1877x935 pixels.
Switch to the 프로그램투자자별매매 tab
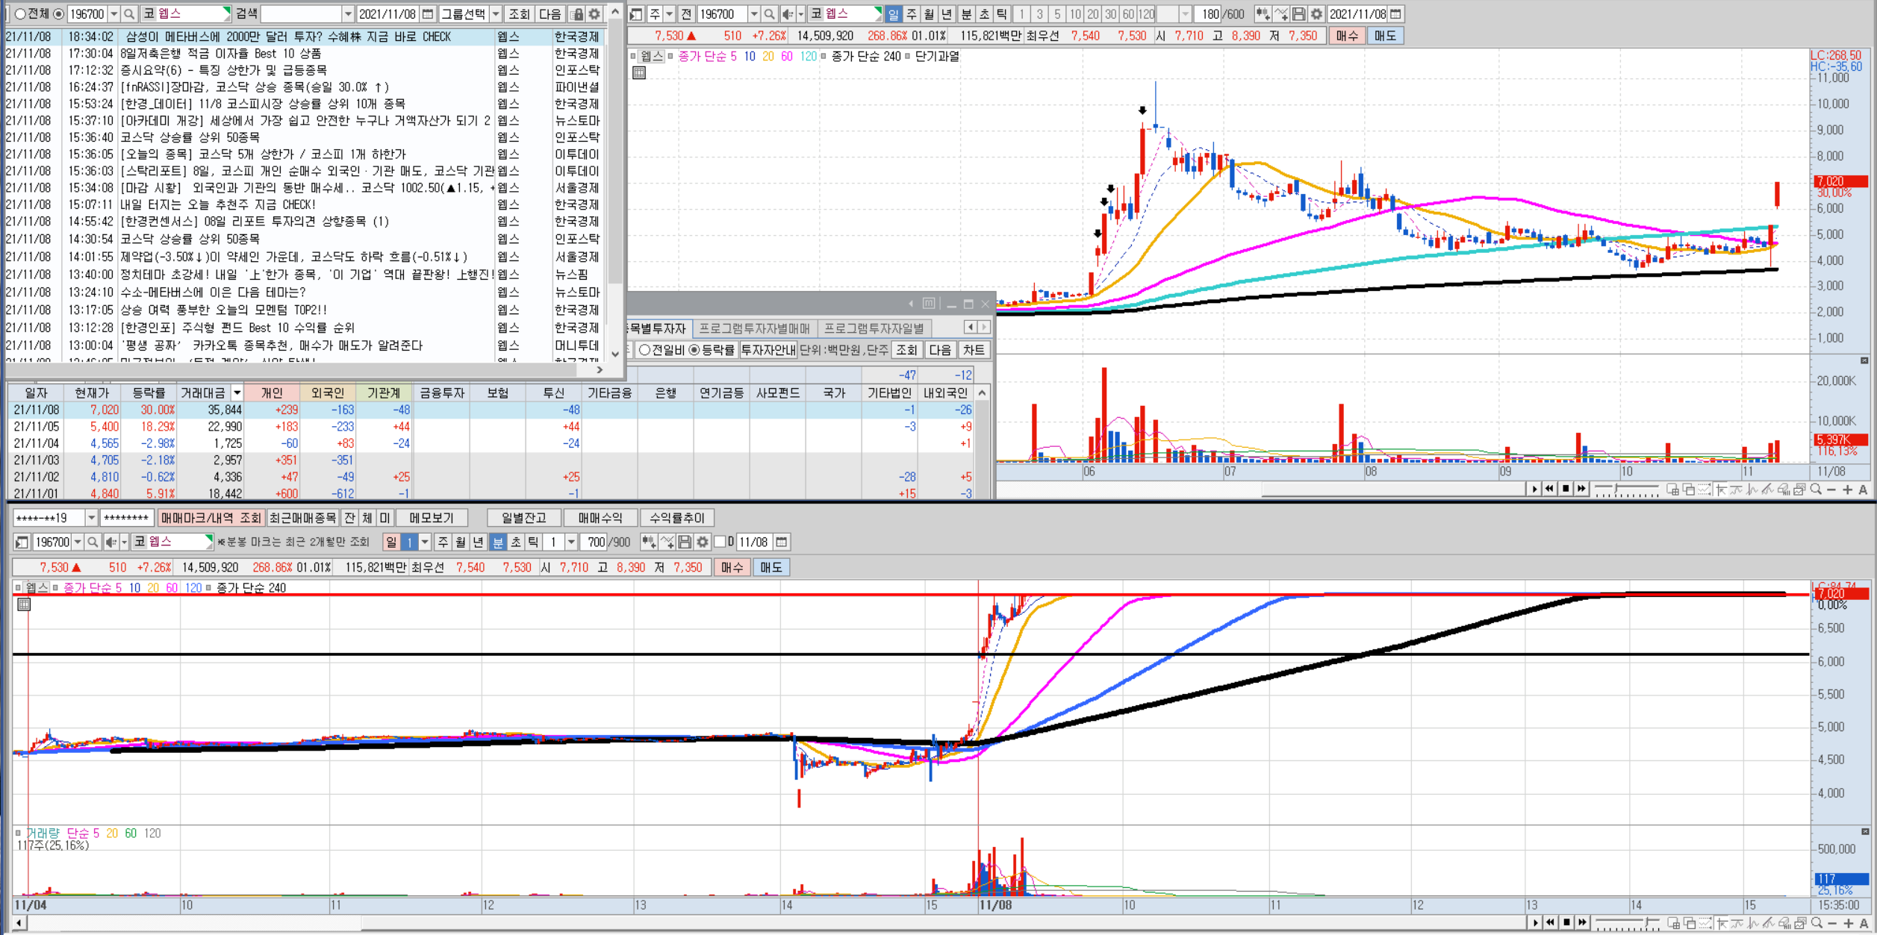(x=754, y=328)
